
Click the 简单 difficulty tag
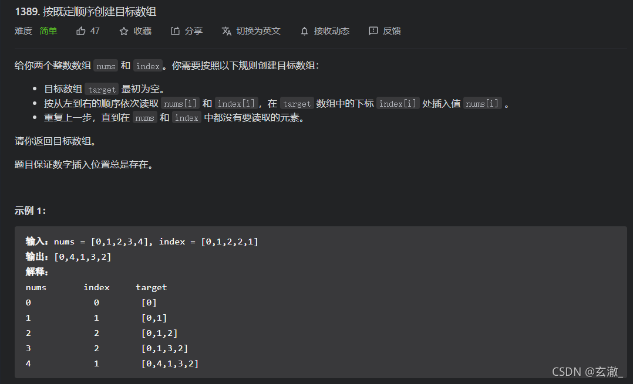pyautogui.click(x=48, y=31)
